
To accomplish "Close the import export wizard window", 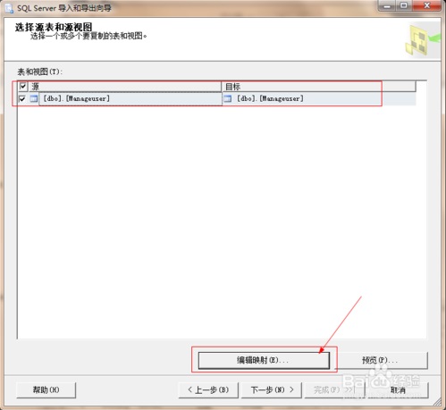I will (426, 5).
